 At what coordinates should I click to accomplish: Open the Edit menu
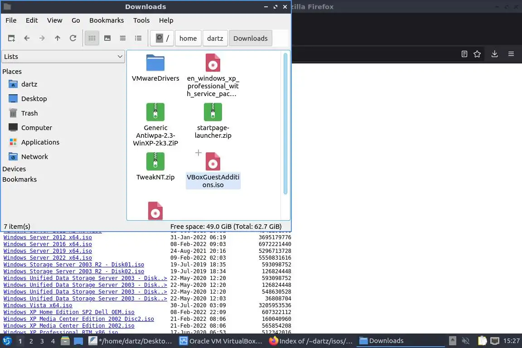pos(32,20)
